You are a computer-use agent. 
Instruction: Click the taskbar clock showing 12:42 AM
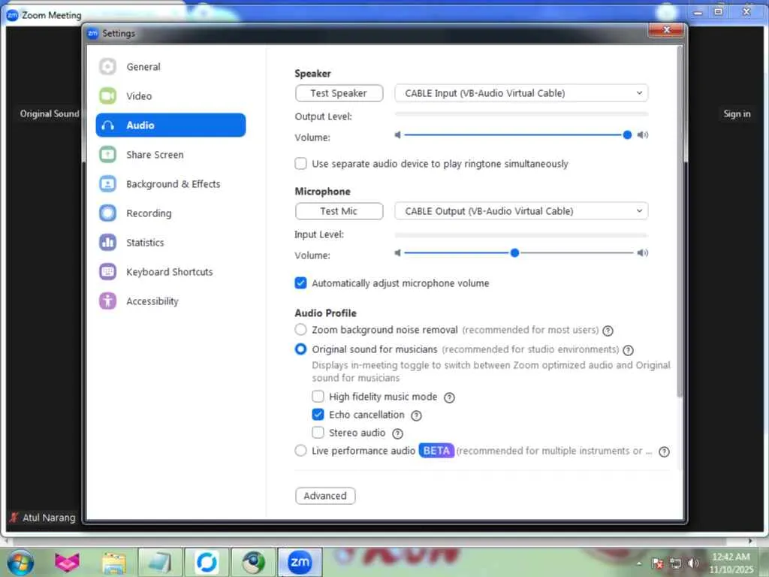click(731, 557)
